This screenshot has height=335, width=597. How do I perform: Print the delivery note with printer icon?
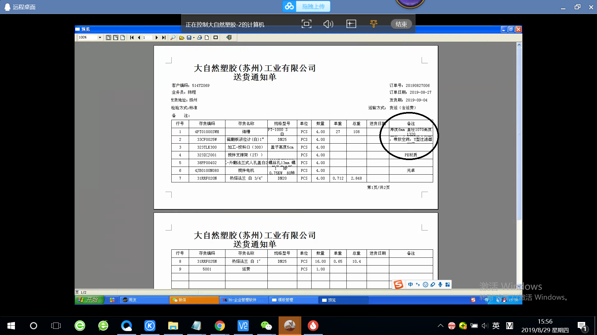pyautogui.click(x=200, y=38)
